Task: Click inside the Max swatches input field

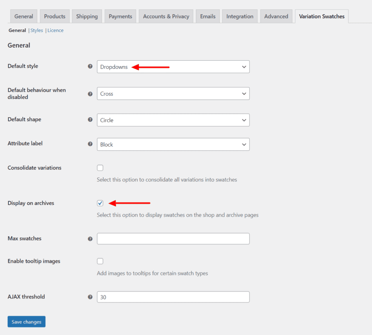Action: pos(173,239)
